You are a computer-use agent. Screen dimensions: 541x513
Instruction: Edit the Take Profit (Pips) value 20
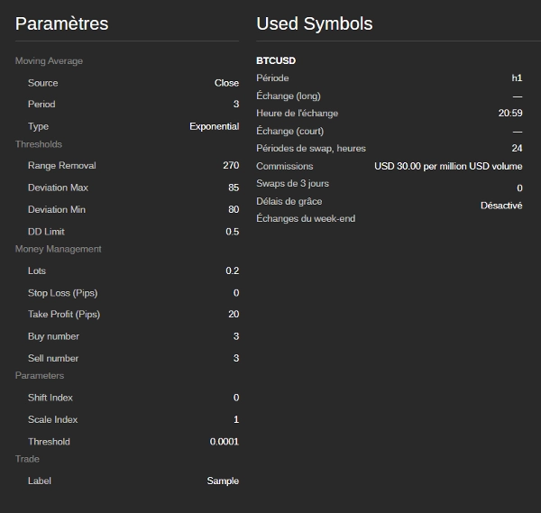point(234,315)
